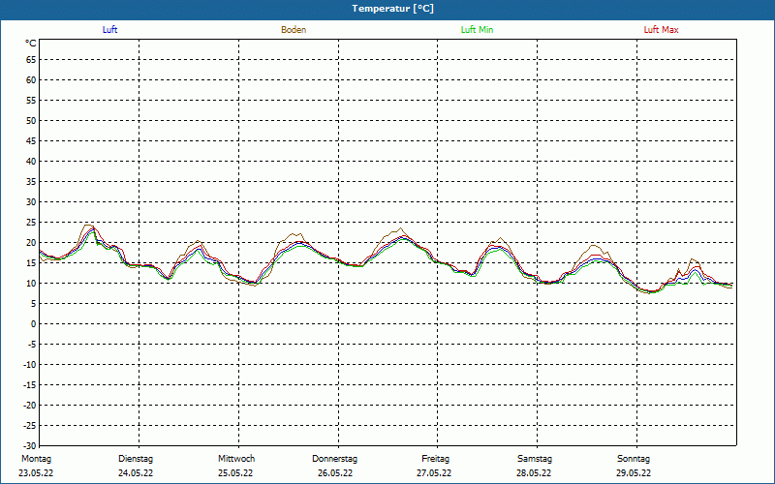Image resolution: width=775 pixels, height=484 pixels.
Task: Click the 0 value on temperature axis
Action: click(34, 324)
